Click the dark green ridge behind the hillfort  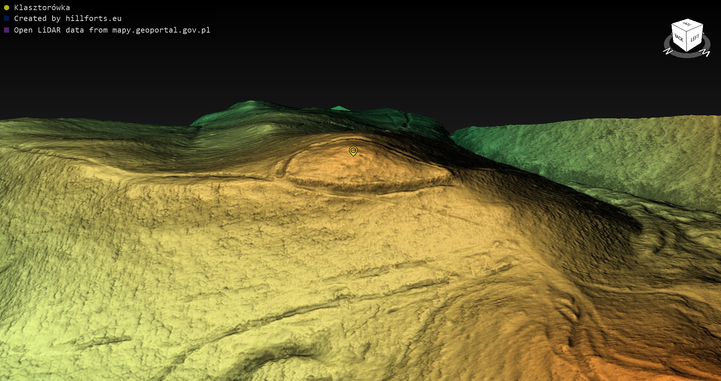pos(263,112)
